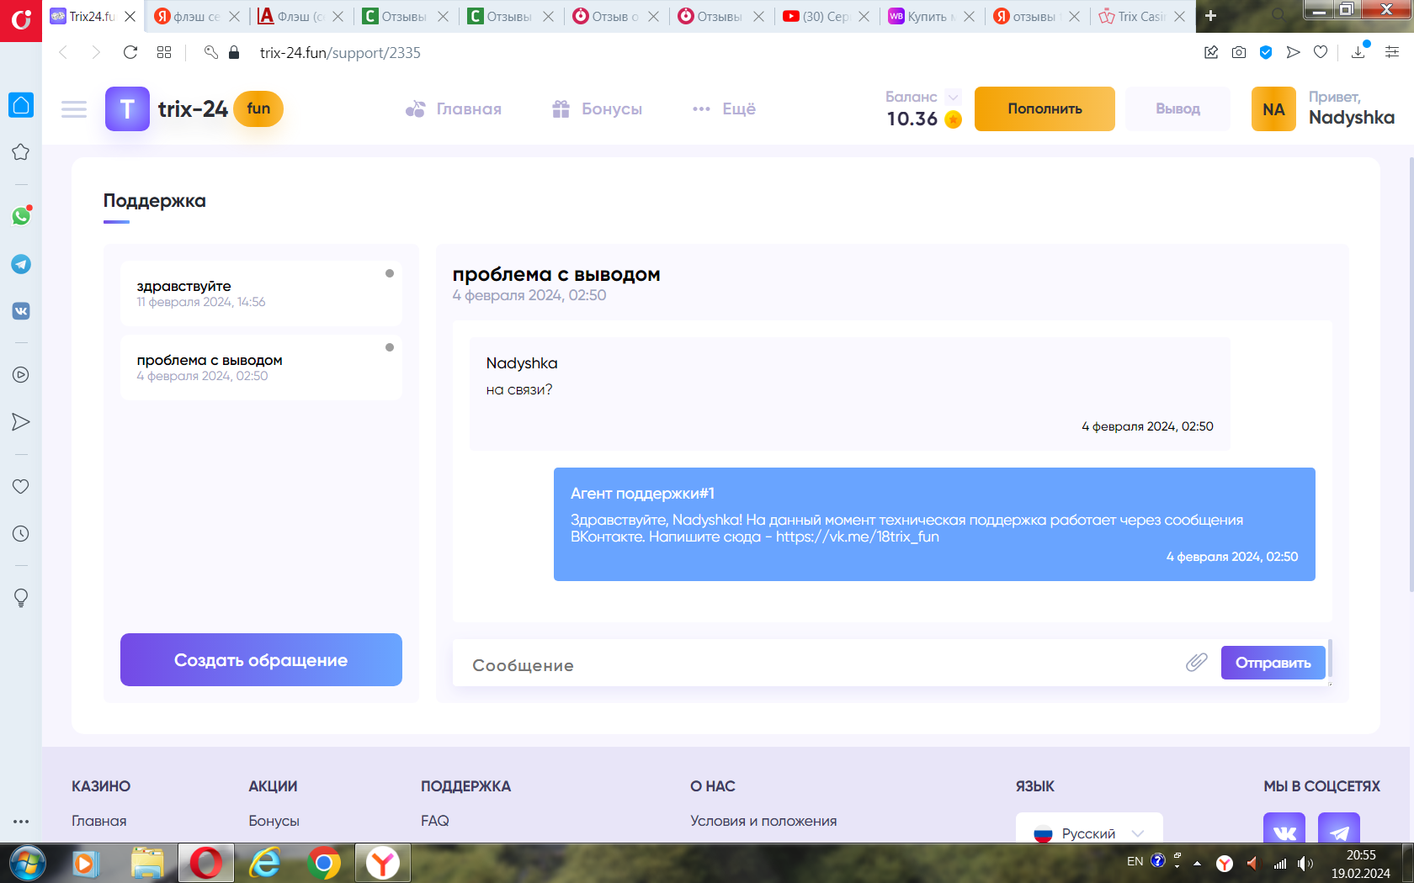
Task: Go to Opera start page home icon
Action: (x=21, y=105)
